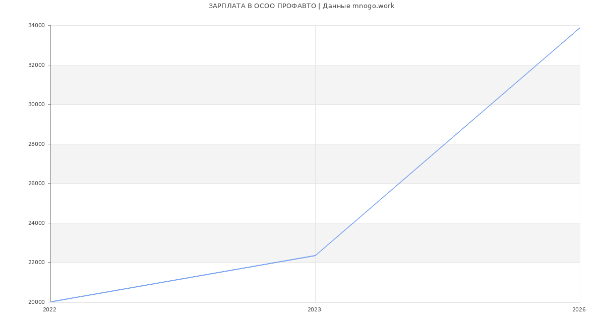The width and height of the screenshot is (605, 327).
Task: Click the 24000 y-axis label
Action: 37,223
